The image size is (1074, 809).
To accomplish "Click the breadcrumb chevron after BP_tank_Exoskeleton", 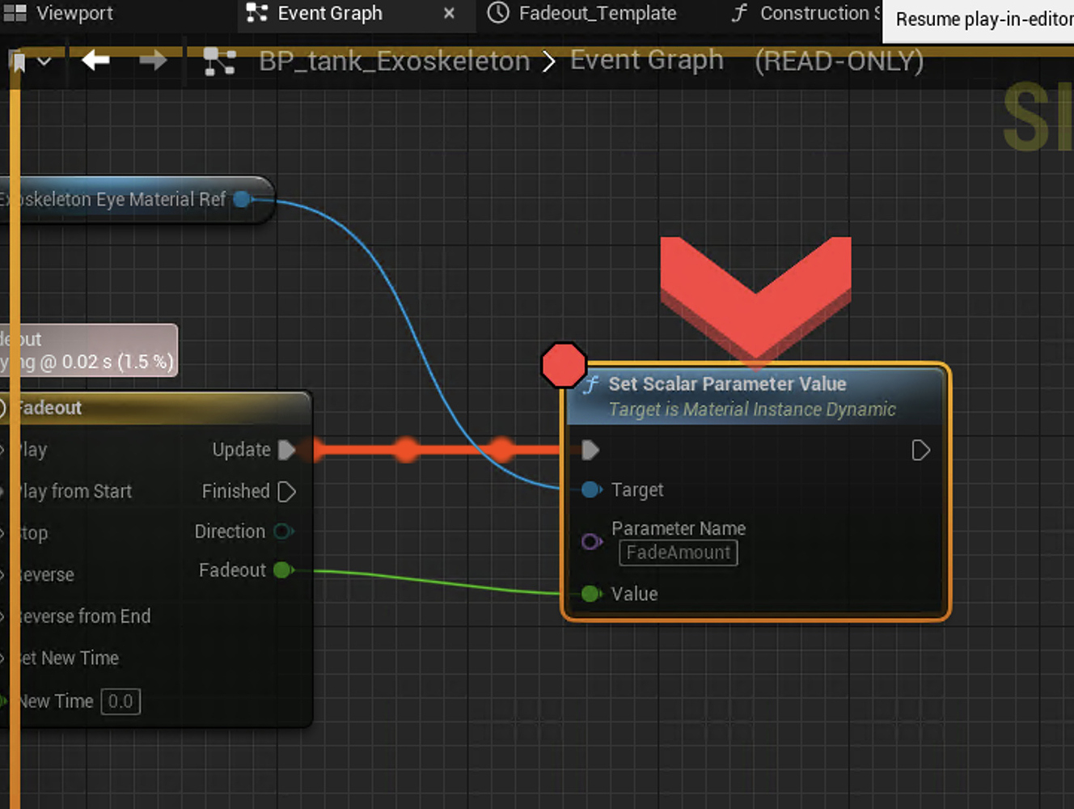I will point(549,61).
